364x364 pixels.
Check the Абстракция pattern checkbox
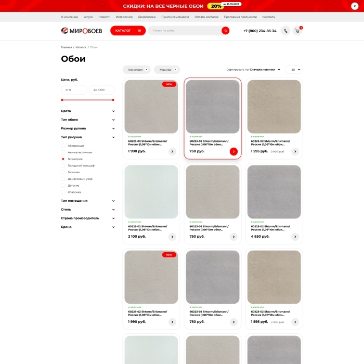pyautogui.click(x=63, y=146)
